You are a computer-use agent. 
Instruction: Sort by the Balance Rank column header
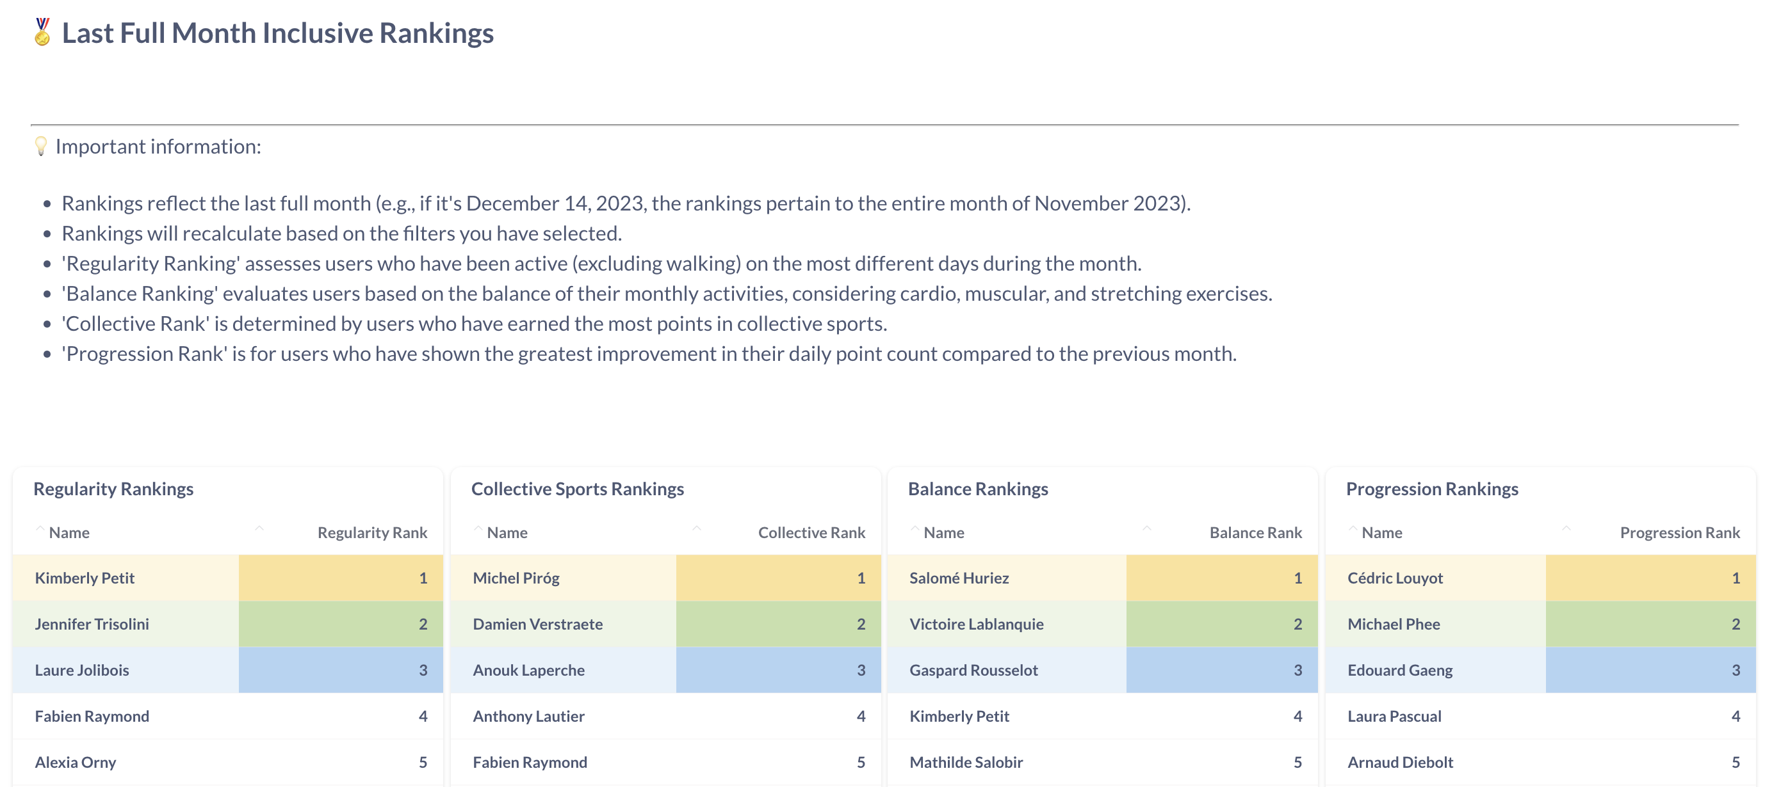click(x=1255, y=532)
